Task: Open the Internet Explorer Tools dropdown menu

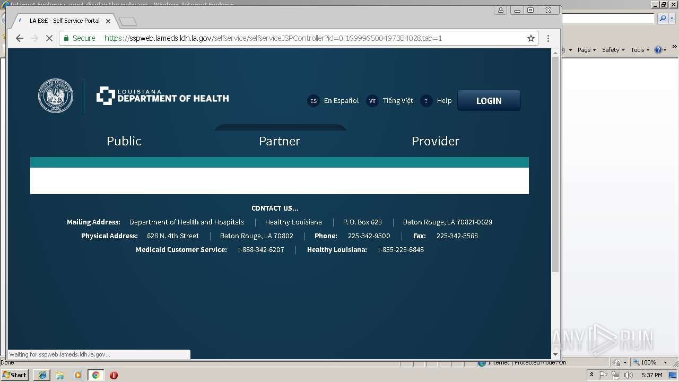Action: coord(640,50)
